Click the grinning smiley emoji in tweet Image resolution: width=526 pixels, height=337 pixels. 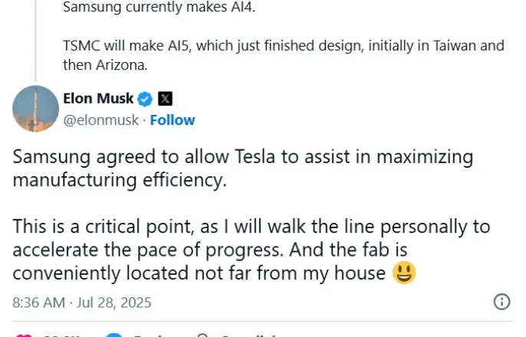coord(404,273)
